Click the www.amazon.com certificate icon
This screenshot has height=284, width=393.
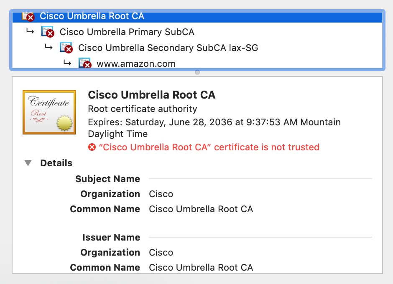click(85, 63)
